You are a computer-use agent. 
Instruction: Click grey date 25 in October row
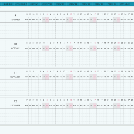[x=27, y=43]
